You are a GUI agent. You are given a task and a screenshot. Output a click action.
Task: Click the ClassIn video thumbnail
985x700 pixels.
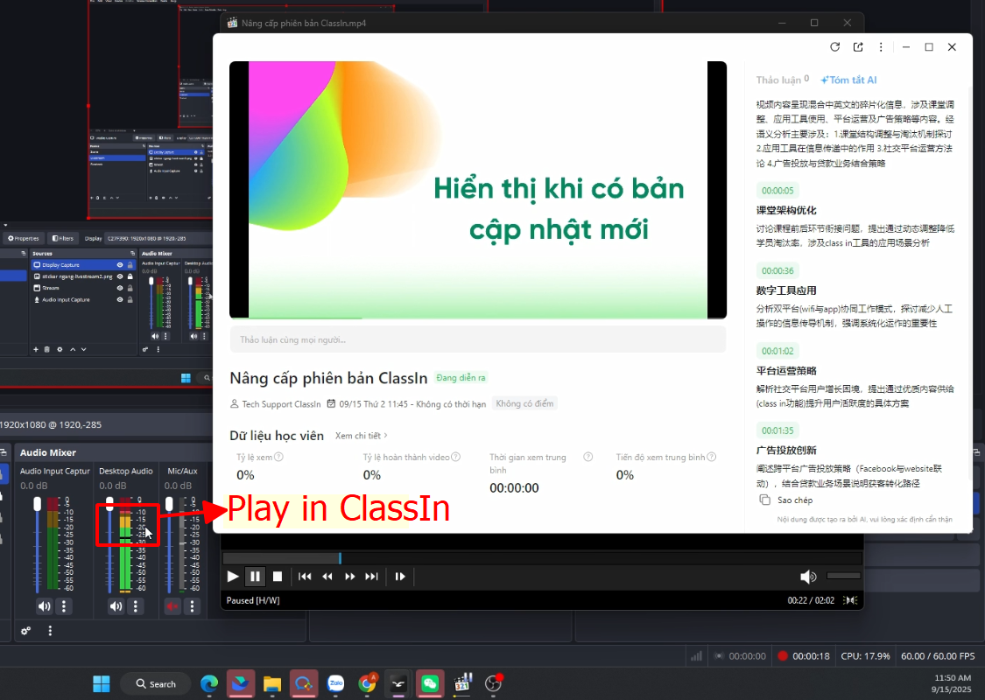click(x=478, y=190)
